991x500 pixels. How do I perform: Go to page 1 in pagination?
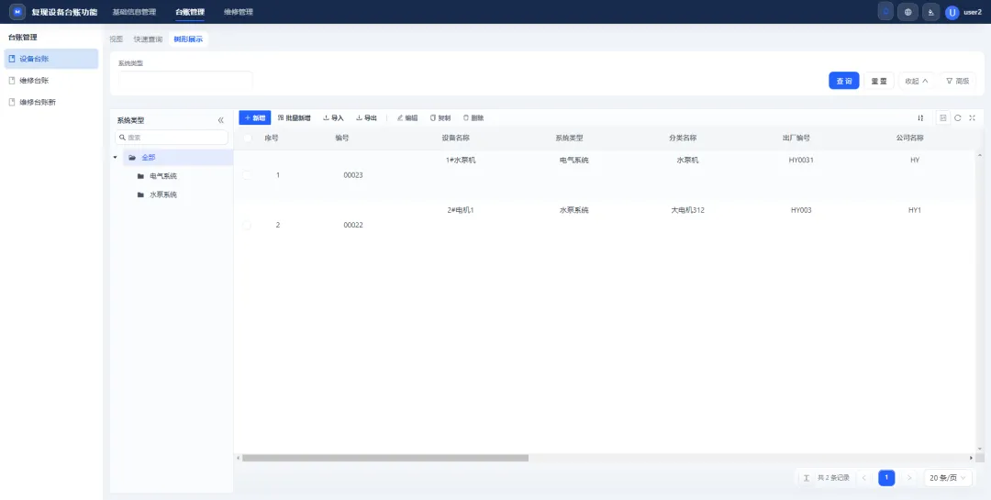point(886,479)
